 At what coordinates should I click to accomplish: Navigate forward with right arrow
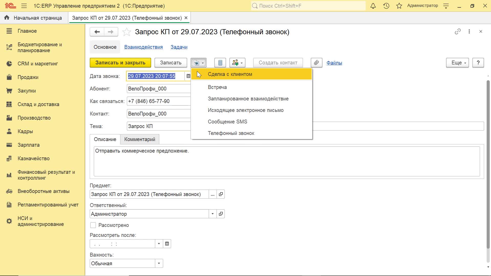click(111, 32)
